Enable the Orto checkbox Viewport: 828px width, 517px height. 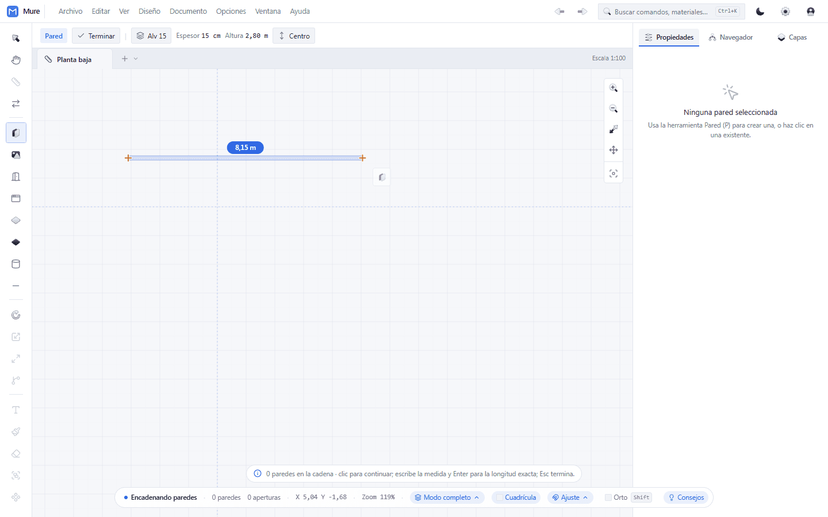608,497
